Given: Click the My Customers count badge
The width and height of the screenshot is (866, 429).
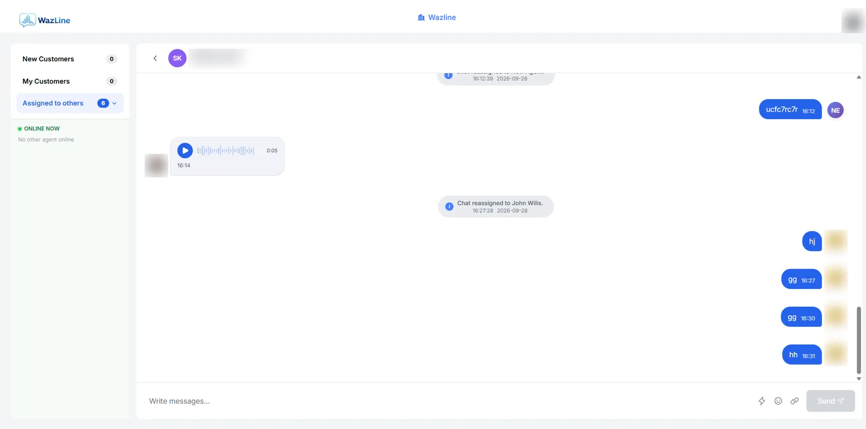Looking at the screenshot, I should pyautogui.click(x=112, y=81).
